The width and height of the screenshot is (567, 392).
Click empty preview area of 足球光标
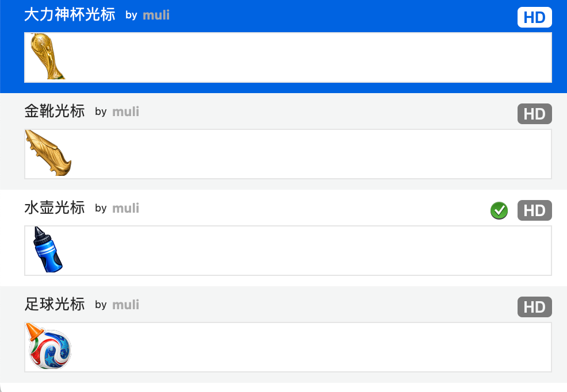pyautogui.click(x=311, y=347)
